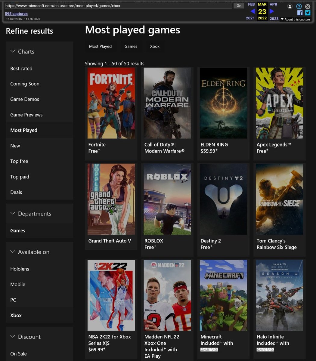Image resolution: width=316 pixels, height=361 pixels.
Task: Click the Wayback next capture arrow
Action: [x=272, y=11]
